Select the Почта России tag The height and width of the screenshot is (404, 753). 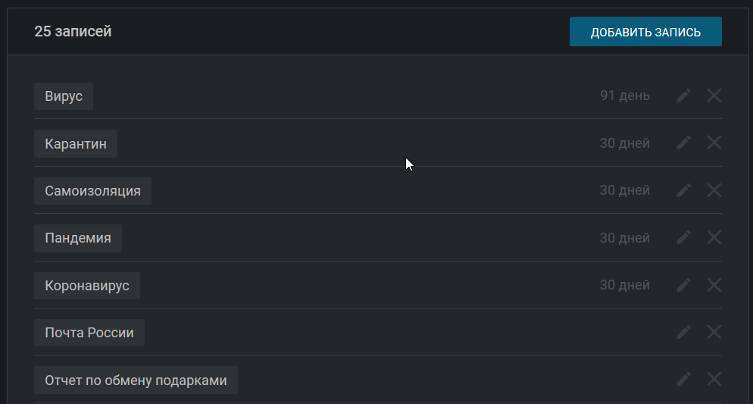click(x=89, y=333)
